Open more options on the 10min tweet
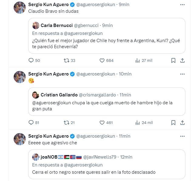Image resolution: width=196 pixels, height=181 pixels. 182,74
